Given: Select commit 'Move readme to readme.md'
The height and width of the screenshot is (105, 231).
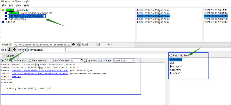Looking at the screenshot, I should click(x=37, y=13).
